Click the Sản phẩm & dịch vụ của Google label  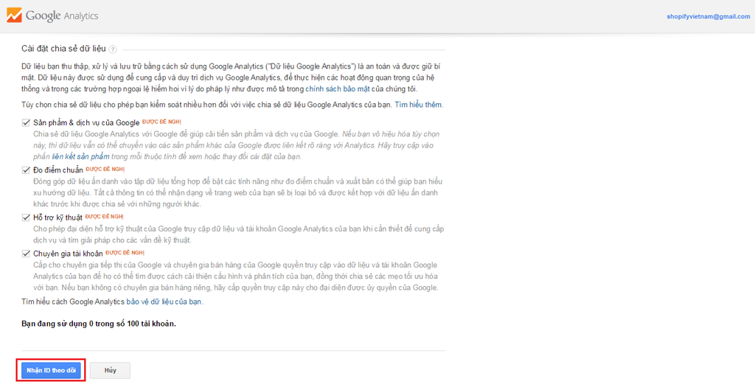tap(86, 123)
